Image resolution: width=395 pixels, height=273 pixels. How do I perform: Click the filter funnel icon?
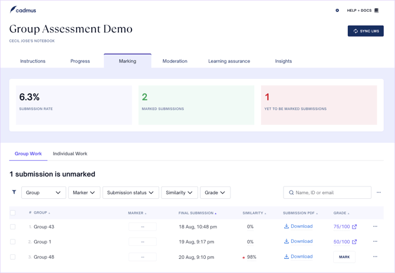click(x=14, y=192)
